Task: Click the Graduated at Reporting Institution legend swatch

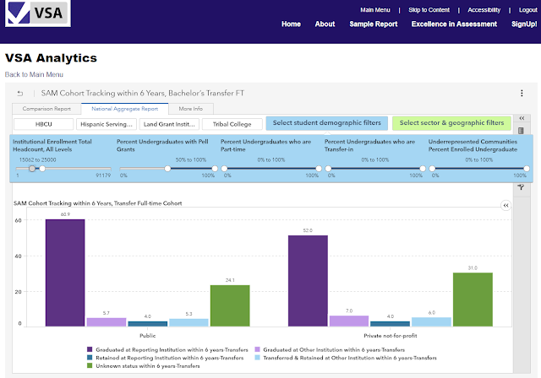Action: click(x=90, y=349)
